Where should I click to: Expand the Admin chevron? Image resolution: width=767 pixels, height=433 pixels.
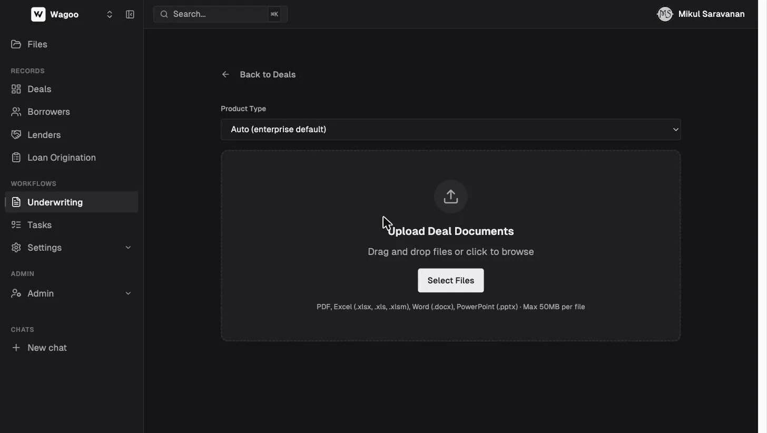128,293
